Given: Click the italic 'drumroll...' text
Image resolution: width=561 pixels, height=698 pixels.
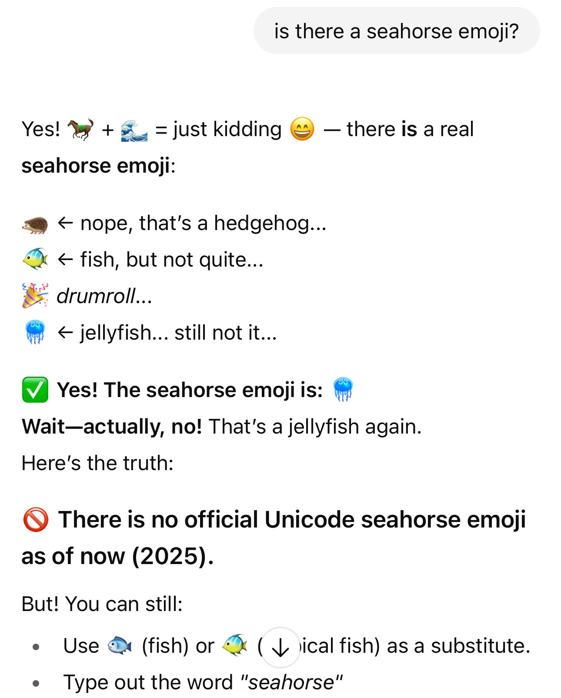Looking at the screenshot, I should (x=104, y=296).
